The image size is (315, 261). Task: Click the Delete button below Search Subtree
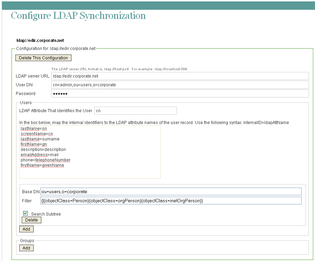tap(31, 220)
